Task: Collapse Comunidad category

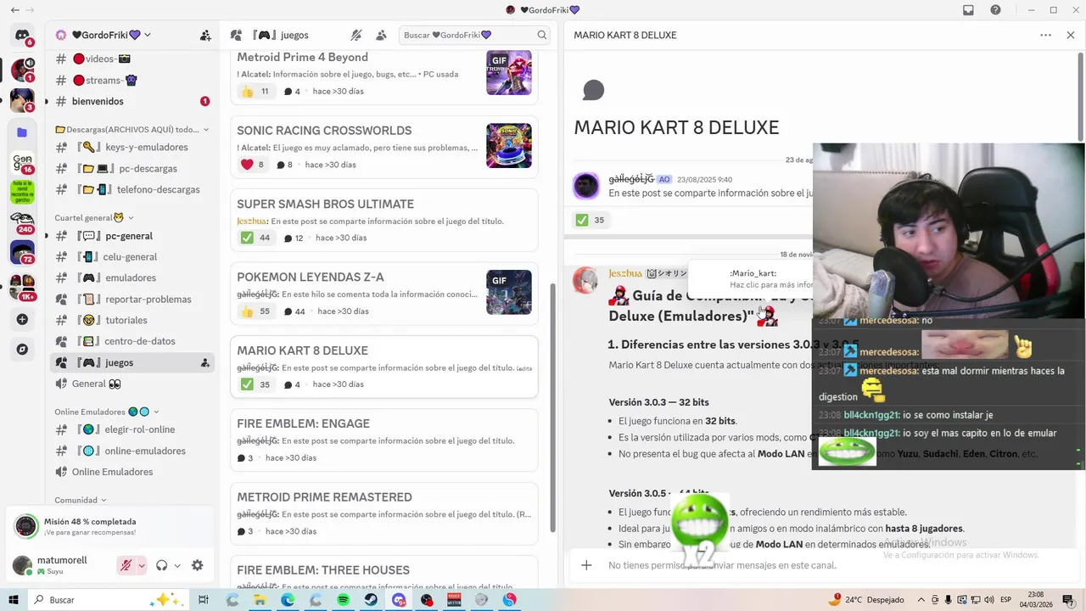Action: tap(81, 500)
